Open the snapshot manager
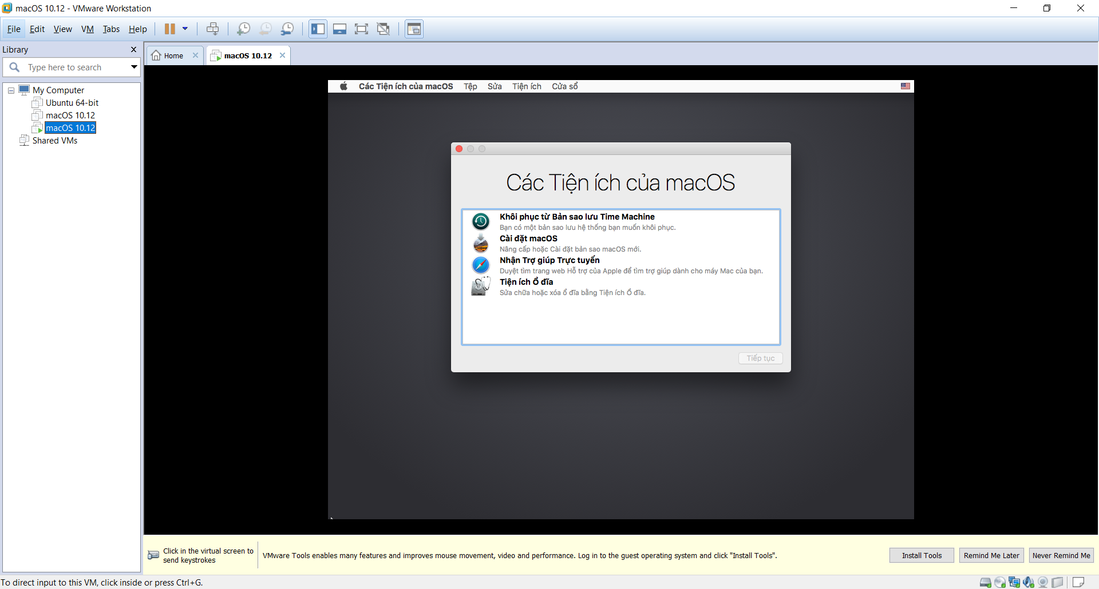 click(x=287, y=29)
